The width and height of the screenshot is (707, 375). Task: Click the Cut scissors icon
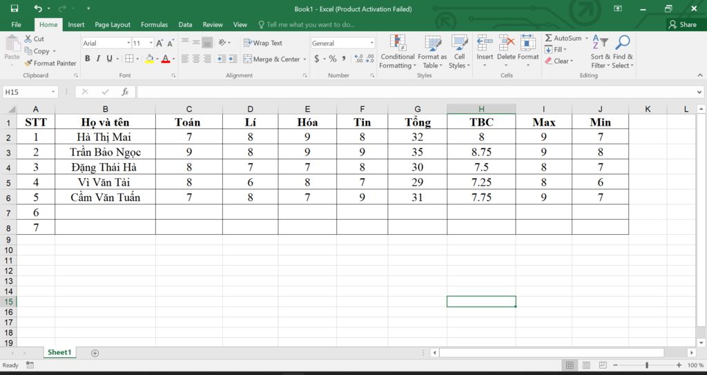point(28,39)
